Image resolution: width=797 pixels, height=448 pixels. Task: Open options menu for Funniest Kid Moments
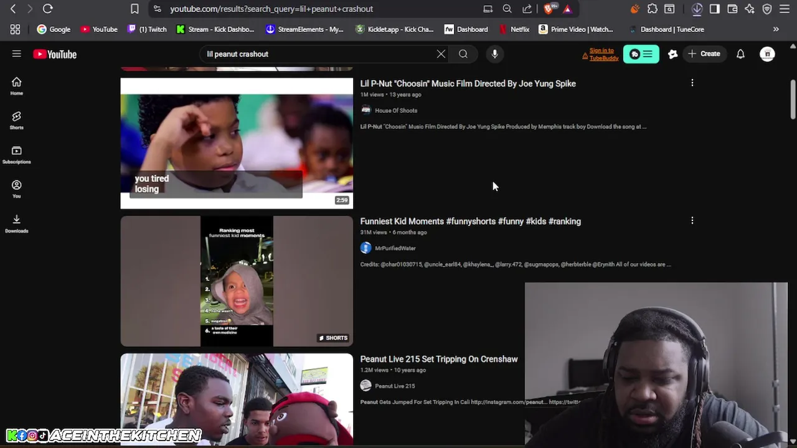[692, 220]
